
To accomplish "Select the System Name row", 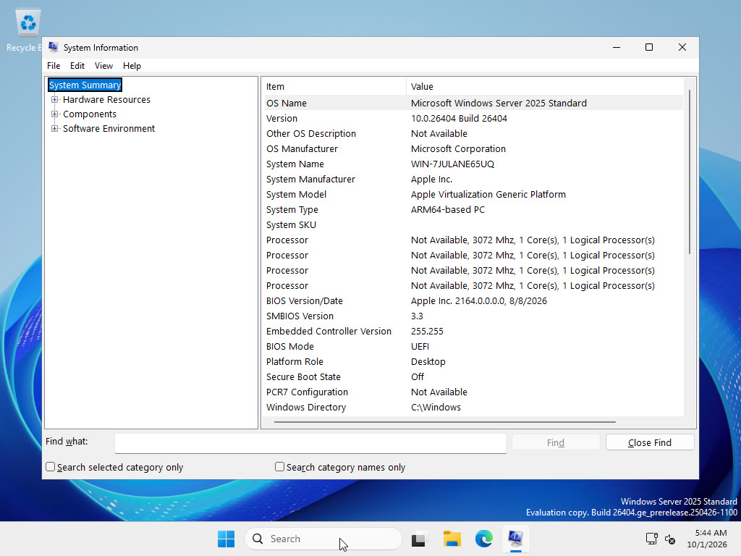I will pos(473,164).
